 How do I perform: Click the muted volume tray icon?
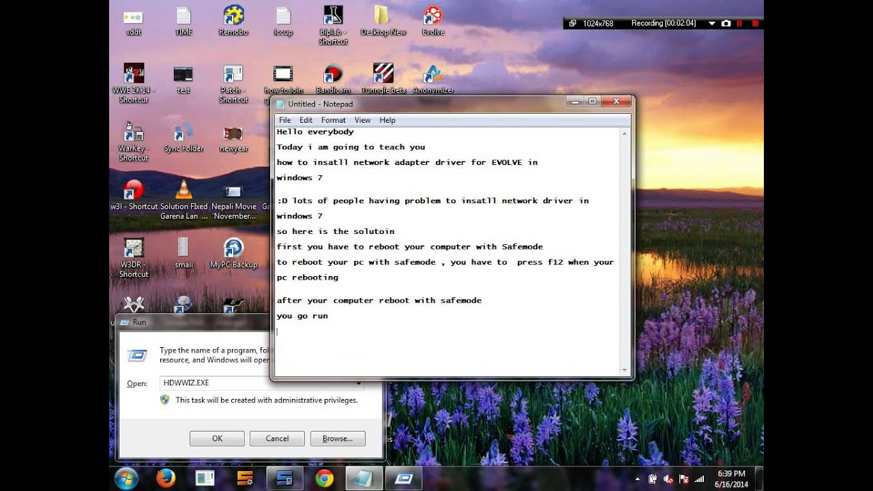[668, 479]
